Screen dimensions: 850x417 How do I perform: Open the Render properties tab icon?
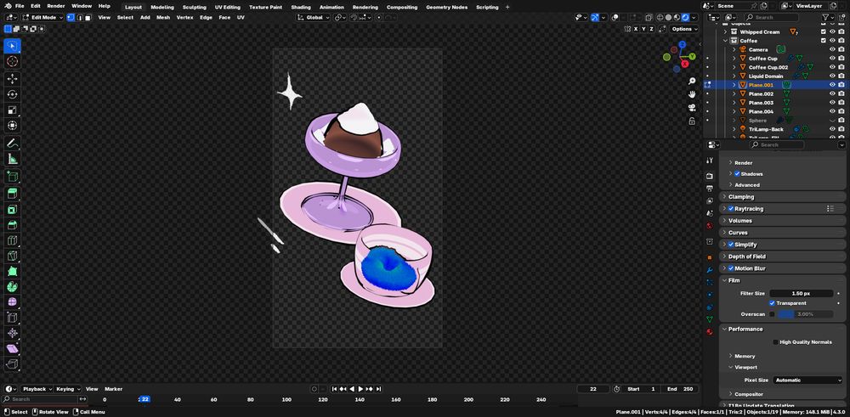(x=710, y=176)
